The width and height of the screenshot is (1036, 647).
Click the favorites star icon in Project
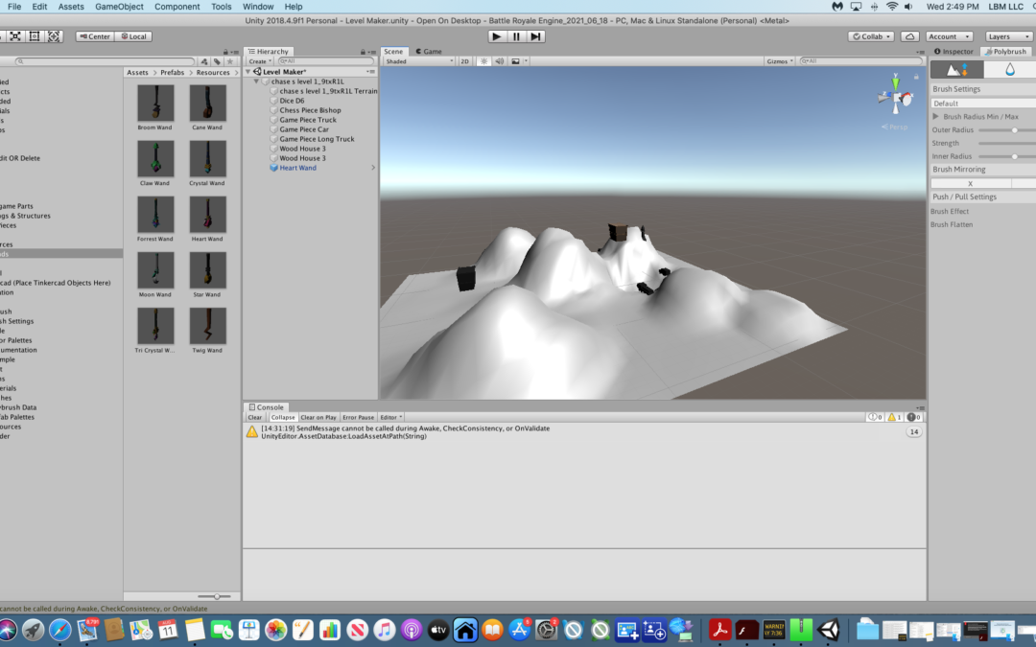point(230,61)
